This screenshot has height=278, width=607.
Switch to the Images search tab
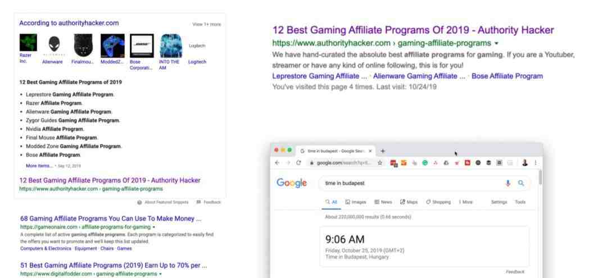click(x=356, y=202)
